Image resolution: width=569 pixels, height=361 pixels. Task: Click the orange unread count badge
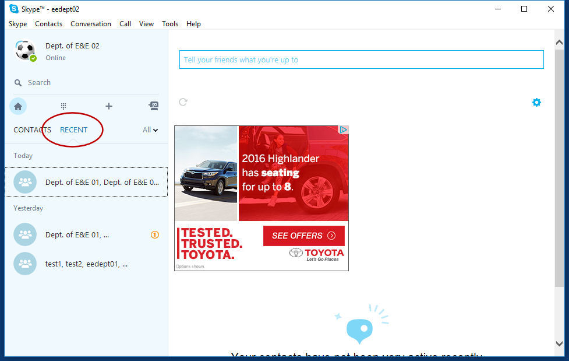pos(155,235)
